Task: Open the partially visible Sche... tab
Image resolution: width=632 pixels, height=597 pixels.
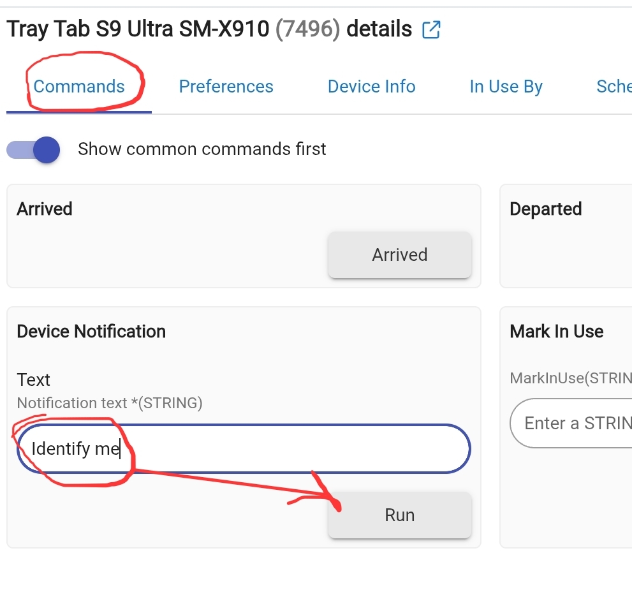Action: pyautogui.click(x=614, y=87)
